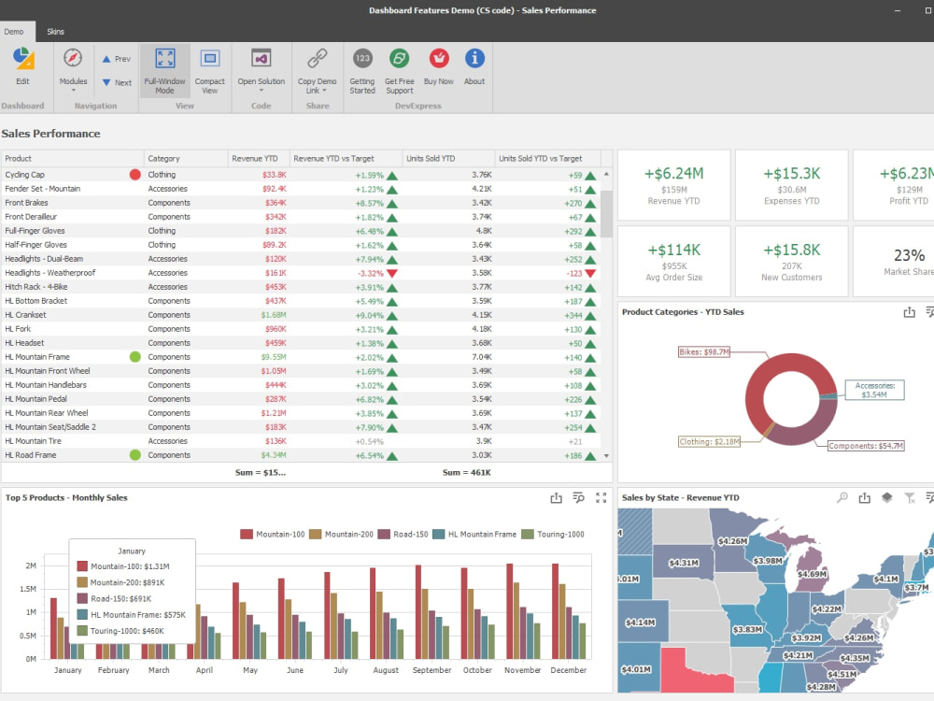Screen dimensions: 934x701
Task: Export the Sales by State map
Action: (864, 498)
